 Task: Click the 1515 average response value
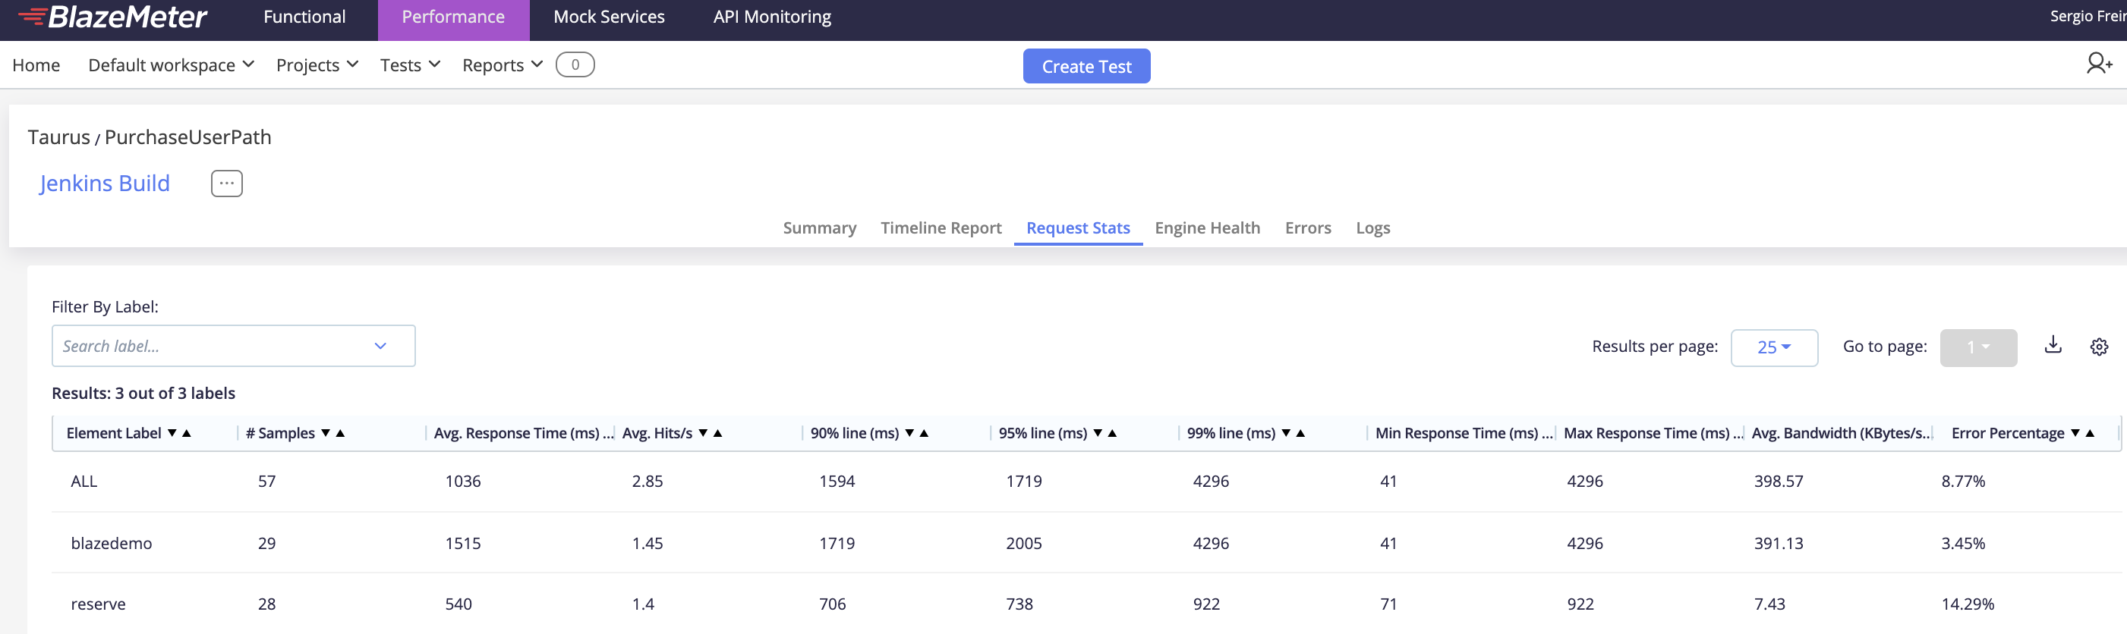[x=463, y=543]
